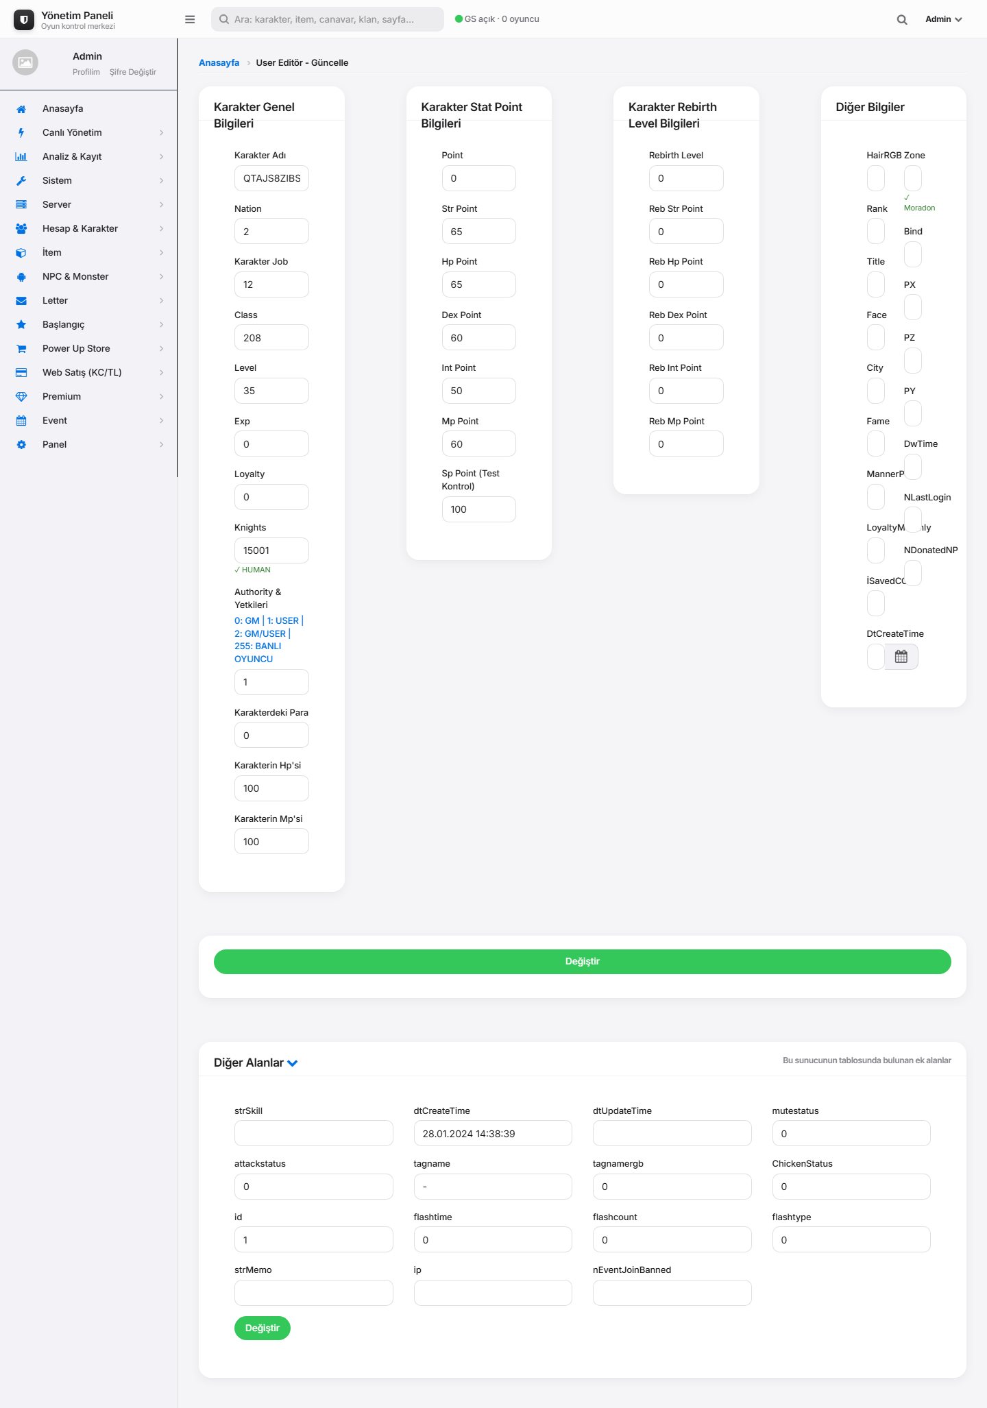
Task: Collapse the Diğer Alanlar section chevron
Action: [x=293, y=1063]
